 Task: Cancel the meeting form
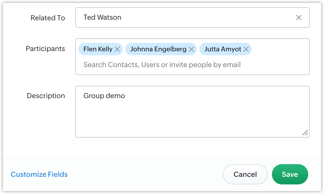[245, 174]
